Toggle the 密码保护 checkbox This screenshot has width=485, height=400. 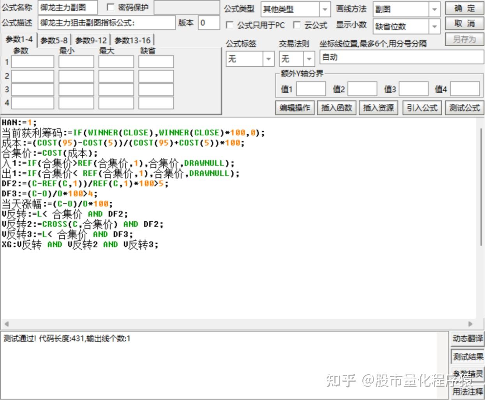click(x=110, y=7)
